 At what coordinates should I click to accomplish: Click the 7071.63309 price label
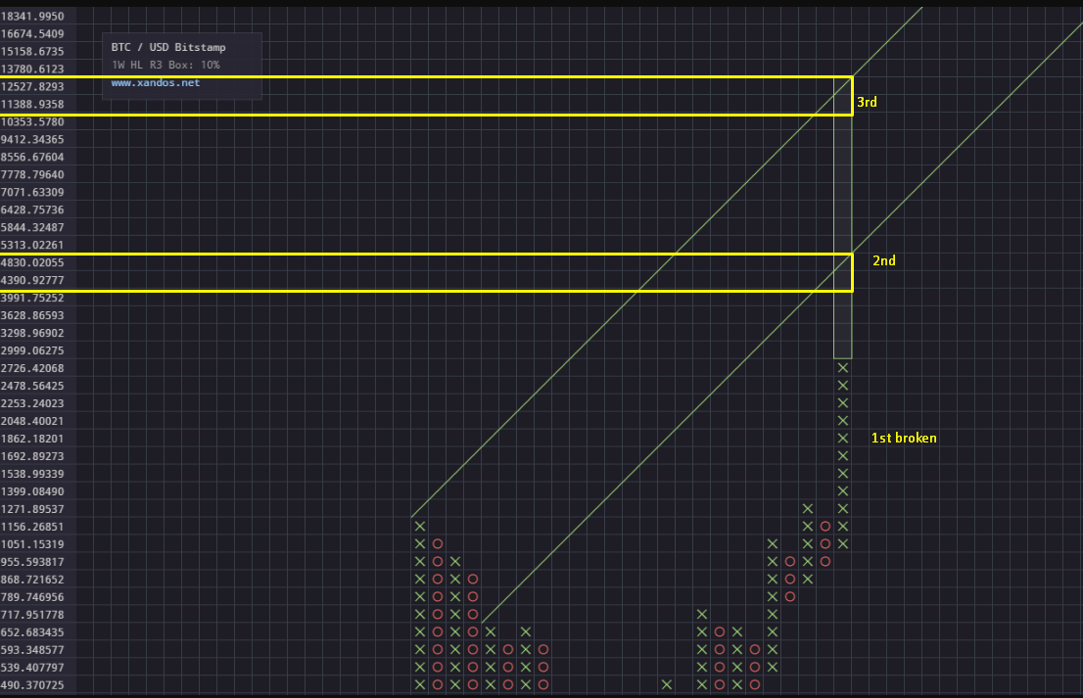point(32,192)
